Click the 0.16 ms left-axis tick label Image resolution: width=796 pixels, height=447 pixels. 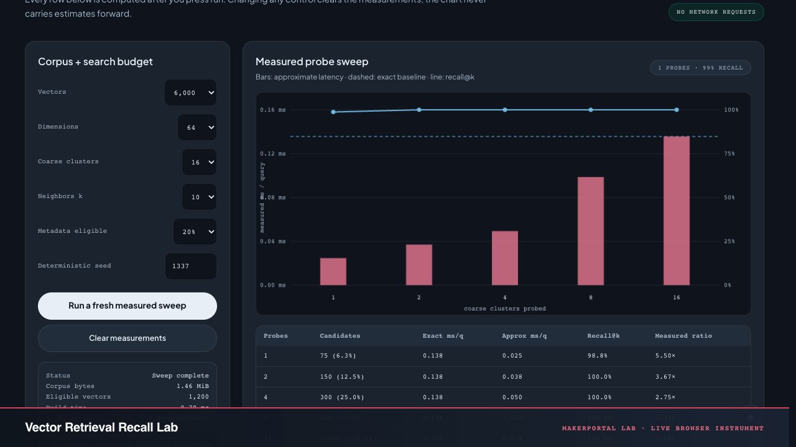click(273, 110)
